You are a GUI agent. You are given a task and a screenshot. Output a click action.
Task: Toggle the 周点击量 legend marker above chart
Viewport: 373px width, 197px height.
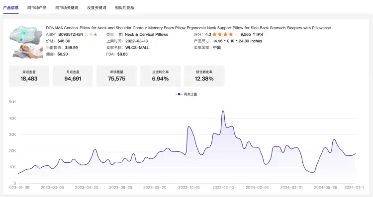pyautogui.click(x=179, y=94)
